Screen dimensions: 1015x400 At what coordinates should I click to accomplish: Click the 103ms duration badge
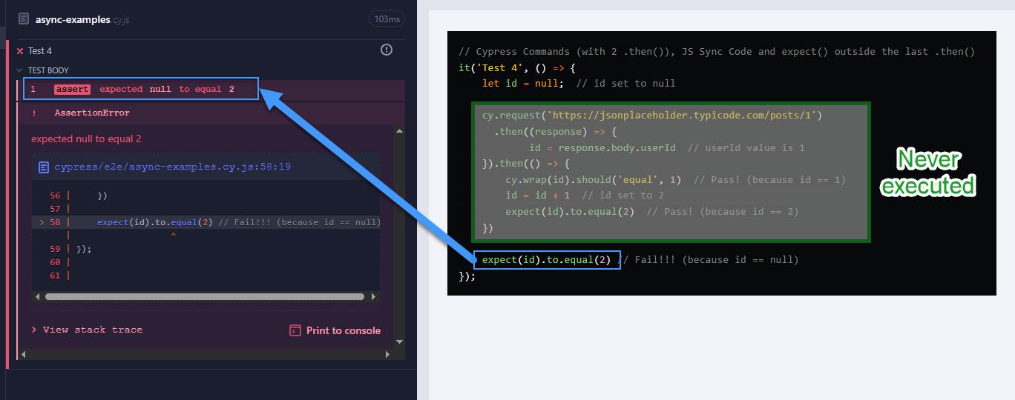[x=387, y=19]
